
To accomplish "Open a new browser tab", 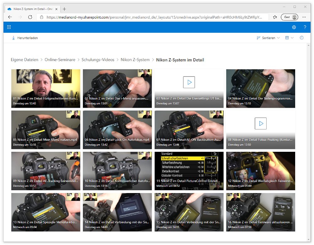I will pos(64,9).
